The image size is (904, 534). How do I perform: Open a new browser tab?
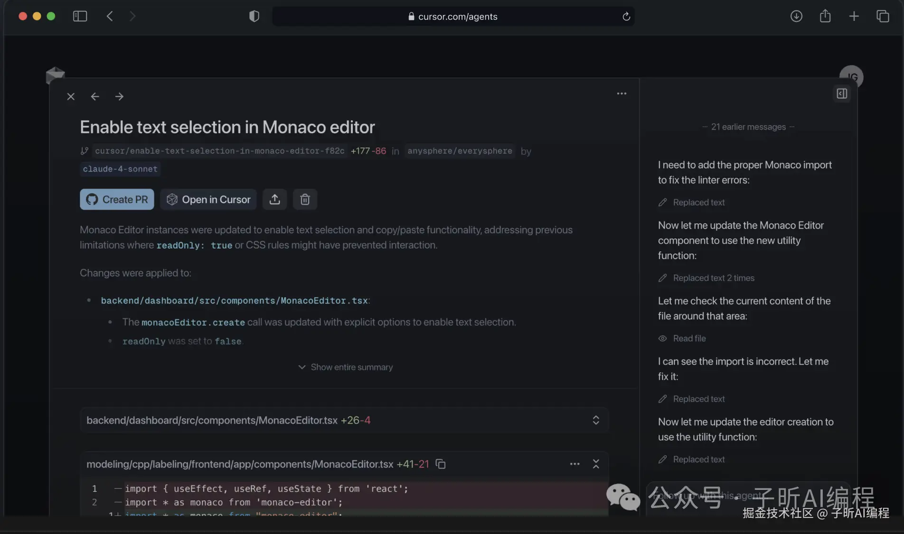tap(854, 16)
